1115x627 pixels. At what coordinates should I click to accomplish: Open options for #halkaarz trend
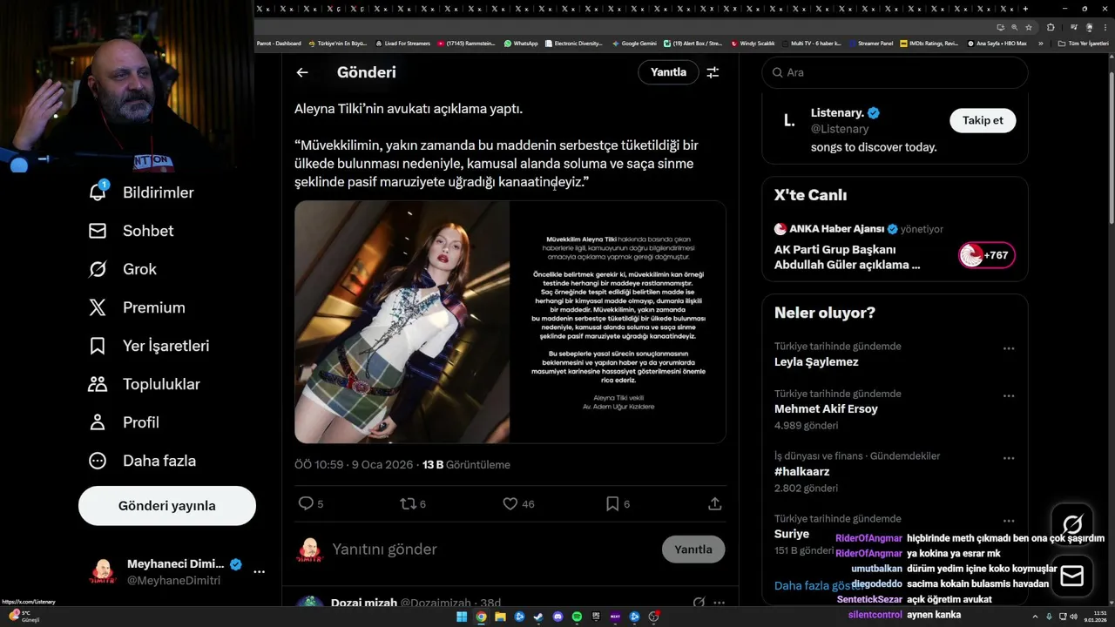[x=1009, y=458]
